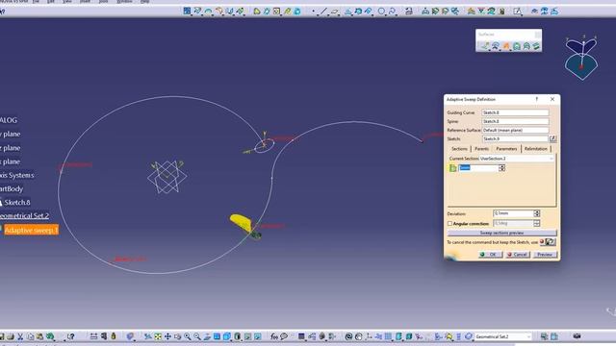Click the green constraint icon in Sections tab
616x346 pixels.
click(453, 168)
